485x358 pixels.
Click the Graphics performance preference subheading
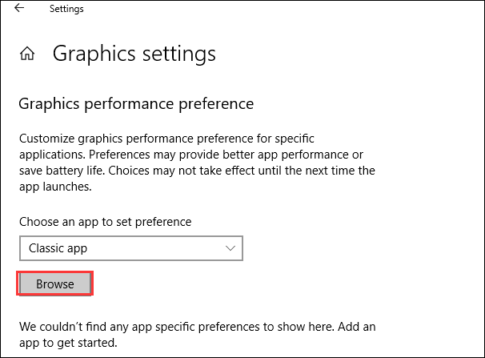click(x=135, y=103)
